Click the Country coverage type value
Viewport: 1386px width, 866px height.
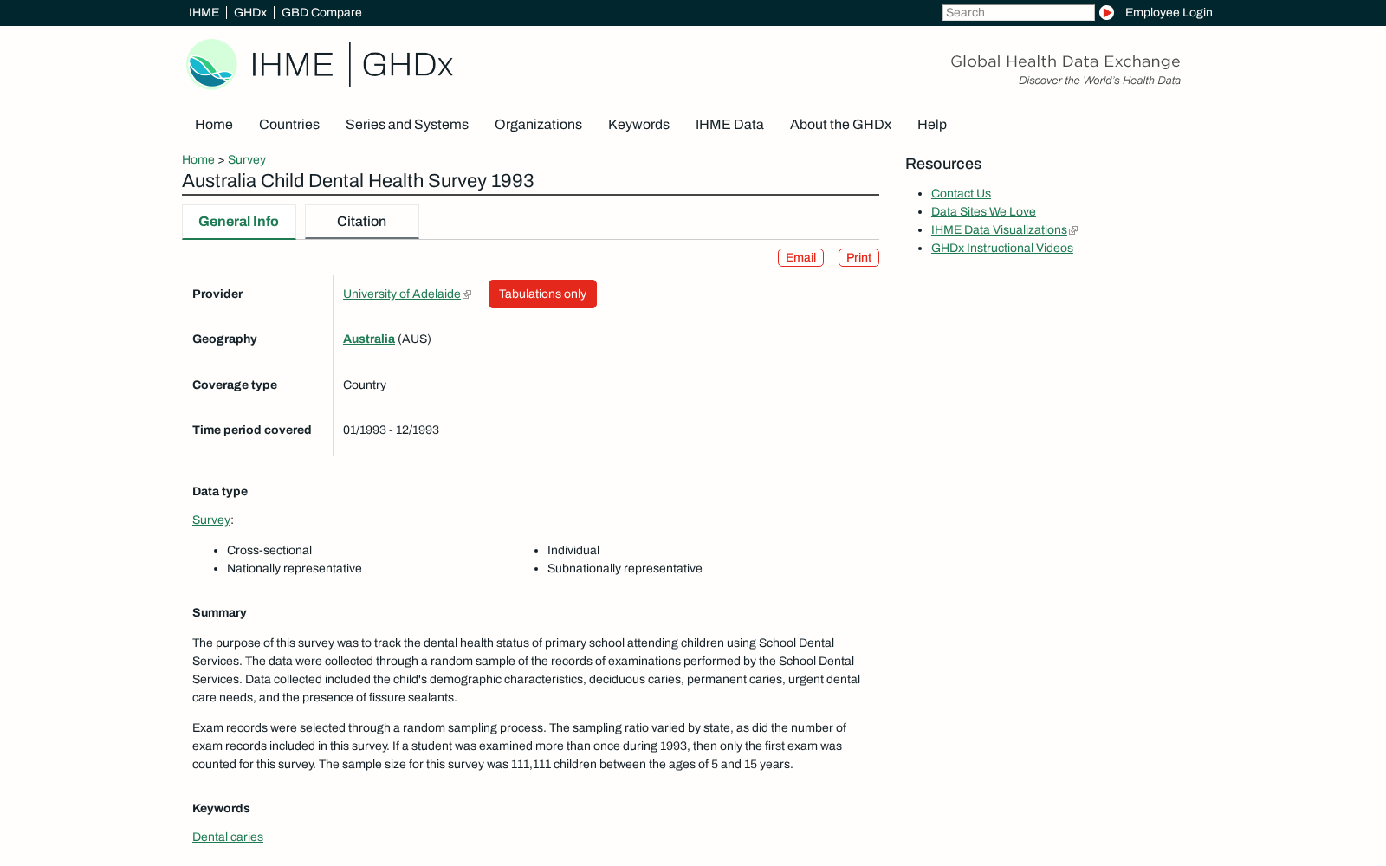click(365, 385)
